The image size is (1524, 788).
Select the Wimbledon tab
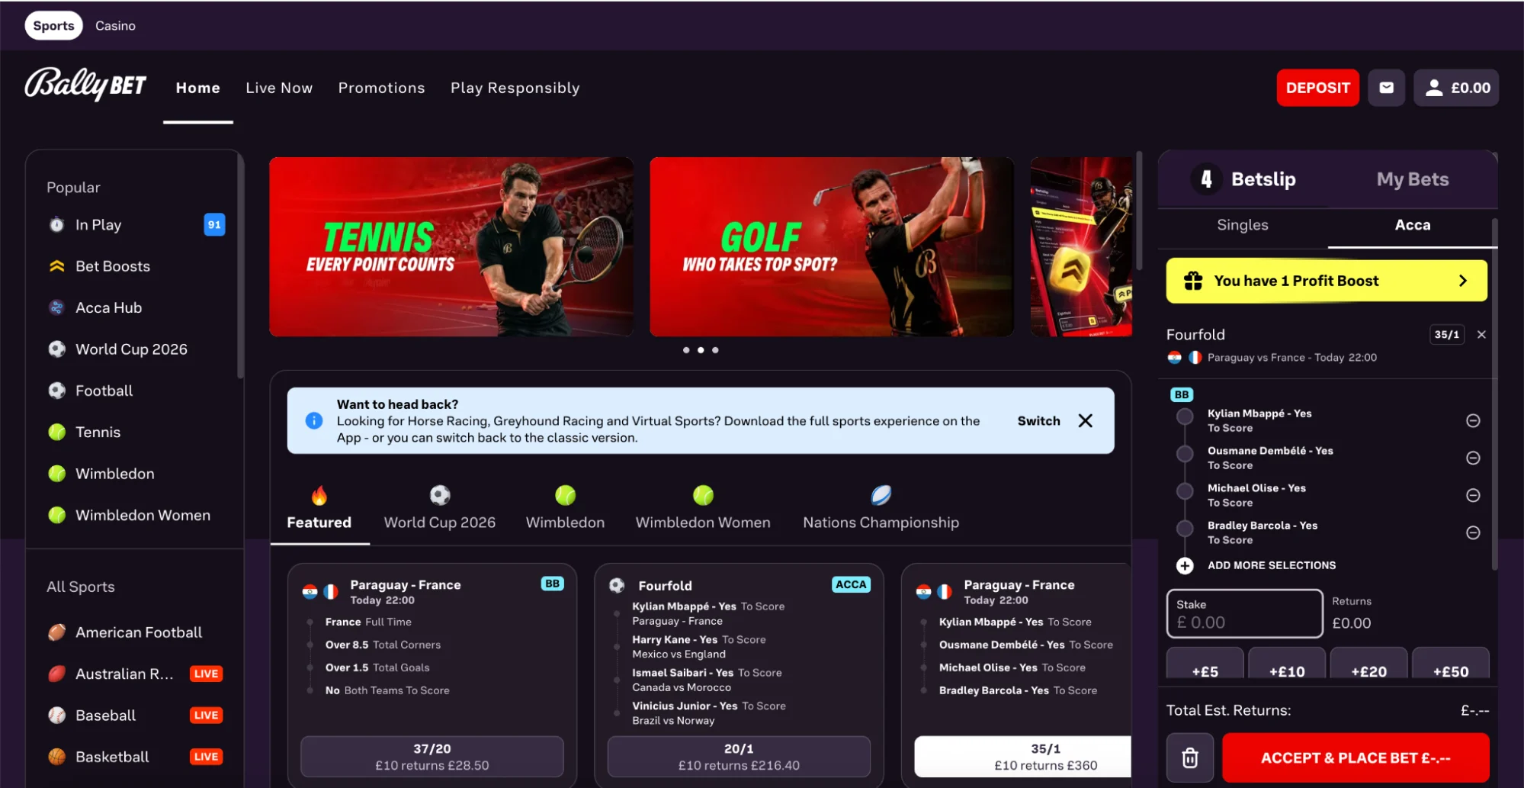coord(565,508)
